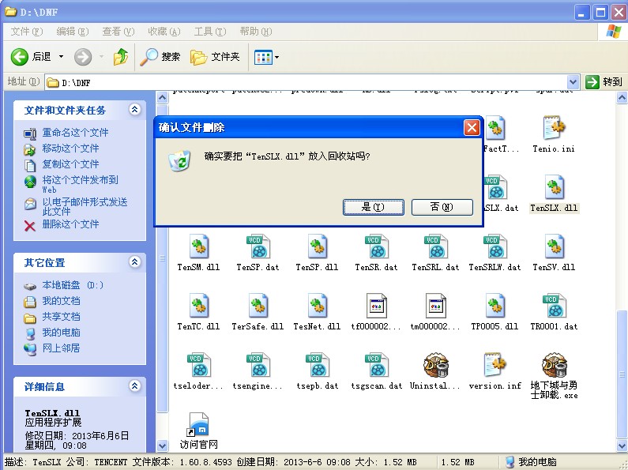Viewport: 628px width, 470px height.
Task: Select the TenSP.dat file icon
Action: [258, 247]
